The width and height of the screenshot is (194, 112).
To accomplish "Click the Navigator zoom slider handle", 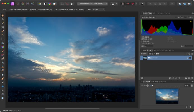I will [152, 85].
